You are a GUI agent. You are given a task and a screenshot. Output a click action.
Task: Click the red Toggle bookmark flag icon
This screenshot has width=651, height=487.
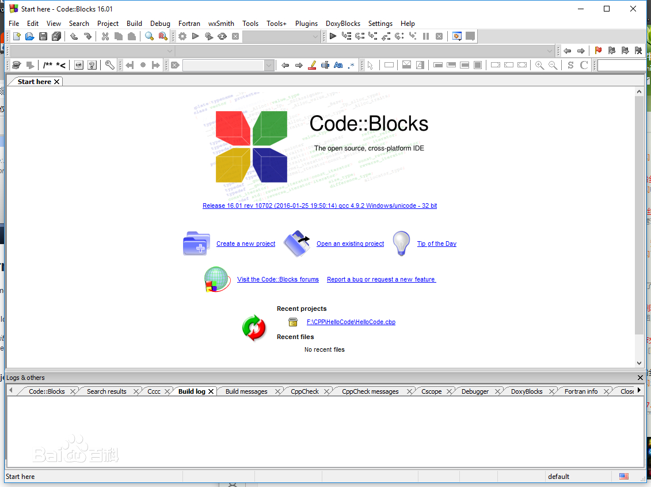pos(598,51)
